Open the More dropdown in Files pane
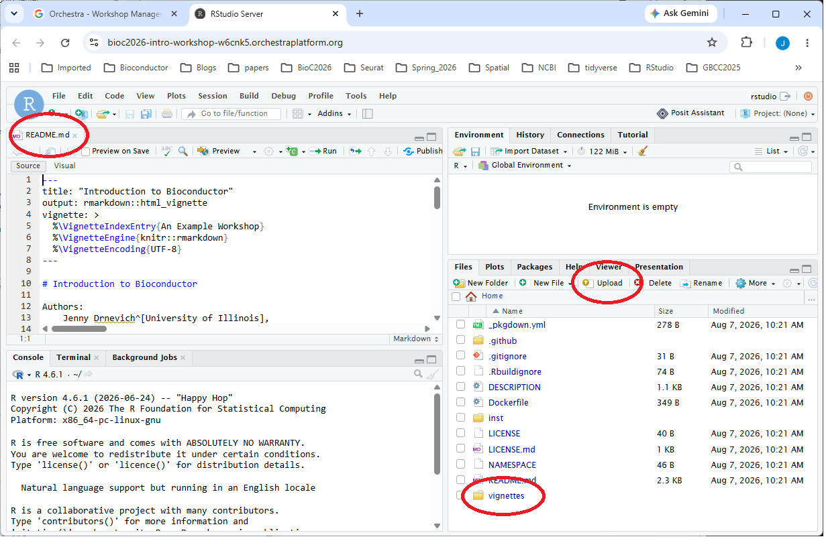Screen dimensions: 826x545 [x=756, y=284]
